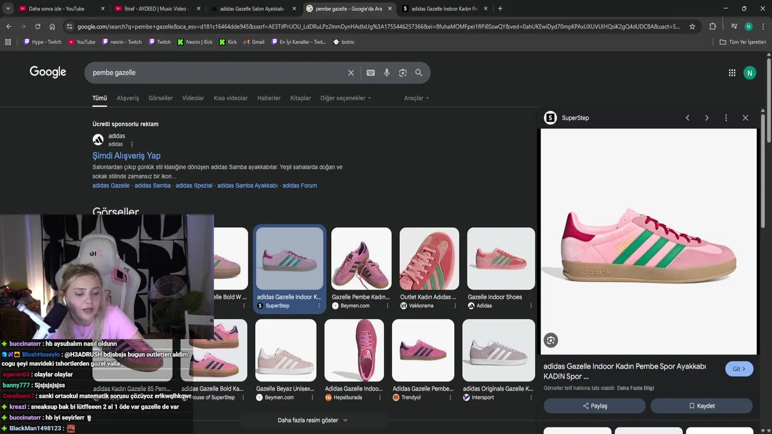This screenshot has width=772, height=434.
Task: Close the 'Daha sonra izle - YouTube' tab
Action: click(103, 8)
